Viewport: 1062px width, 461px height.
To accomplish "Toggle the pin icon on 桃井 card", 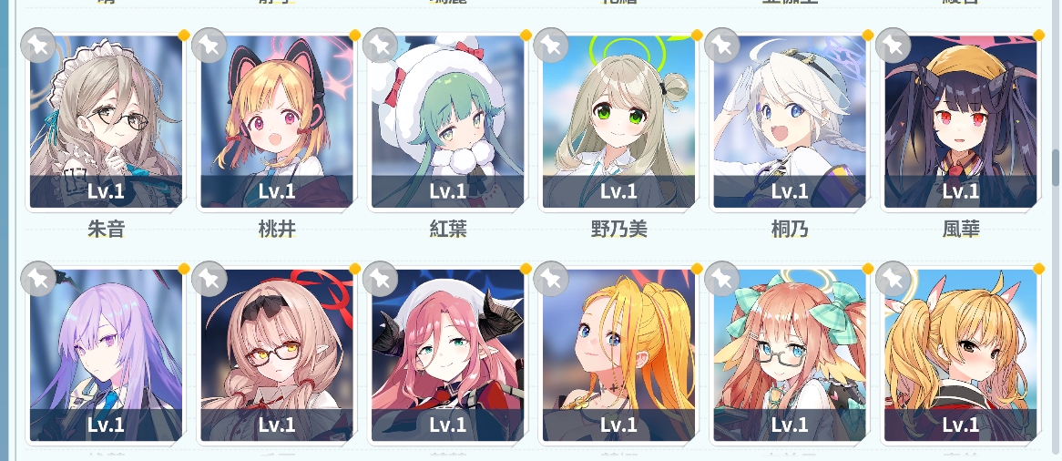I will click(209, 46).
